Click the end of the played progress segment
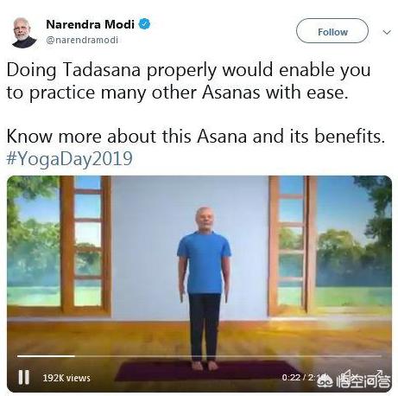 74,356
